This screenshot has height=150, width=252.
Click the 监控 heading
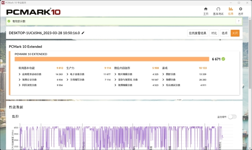tap(15, 117)
